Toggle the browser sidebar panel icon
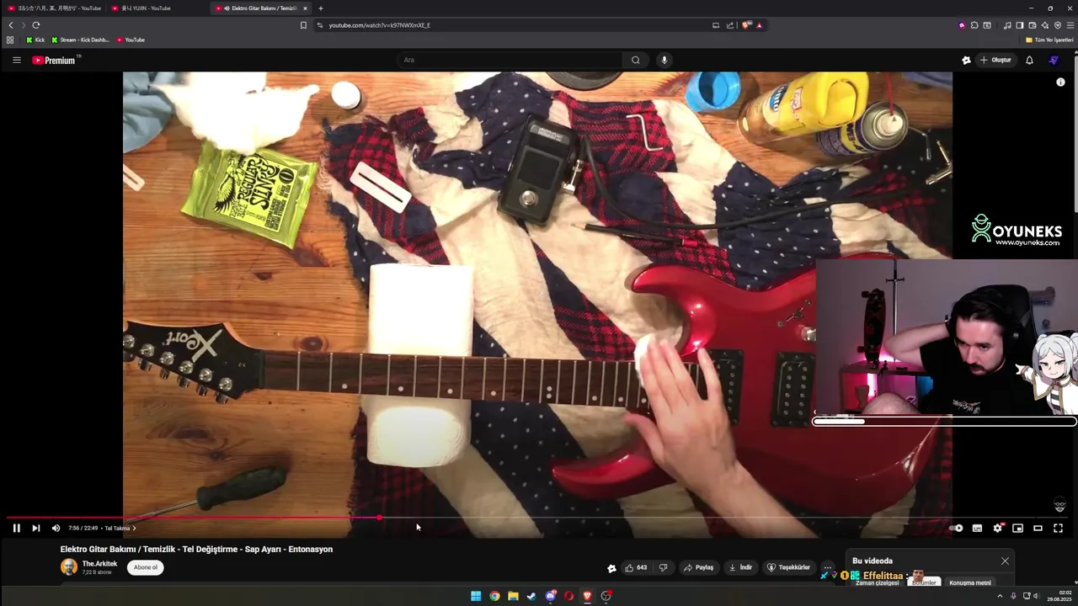Screen dimensions: 1078x606 (x=1019, y=25)
